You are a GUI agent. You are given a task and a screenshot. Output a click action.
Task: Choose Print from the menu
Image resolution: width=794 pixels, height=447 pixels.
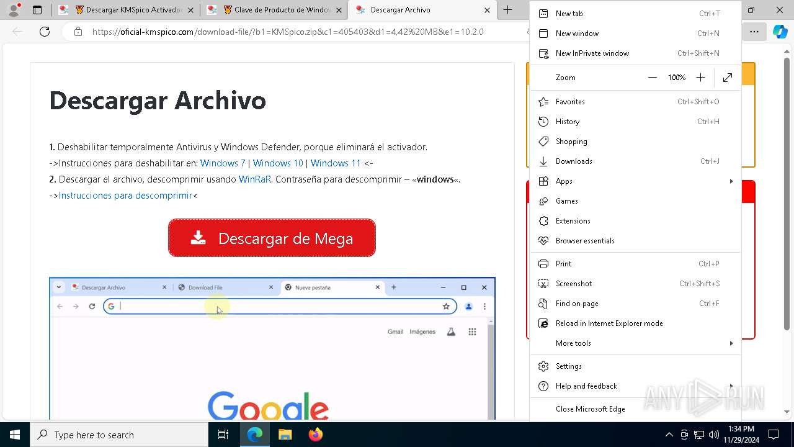[x=635, y=264]
